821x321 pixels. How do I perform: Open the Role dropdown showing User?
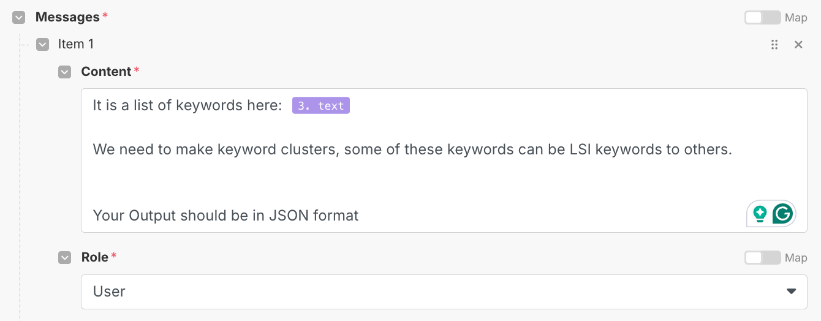[429, 292]
